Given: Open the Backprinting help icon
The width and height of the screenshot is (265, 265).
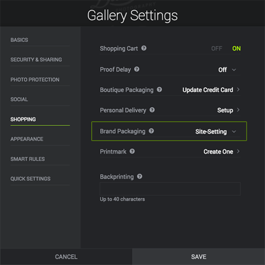Looking at the screenshot, I should coord(140,177).
